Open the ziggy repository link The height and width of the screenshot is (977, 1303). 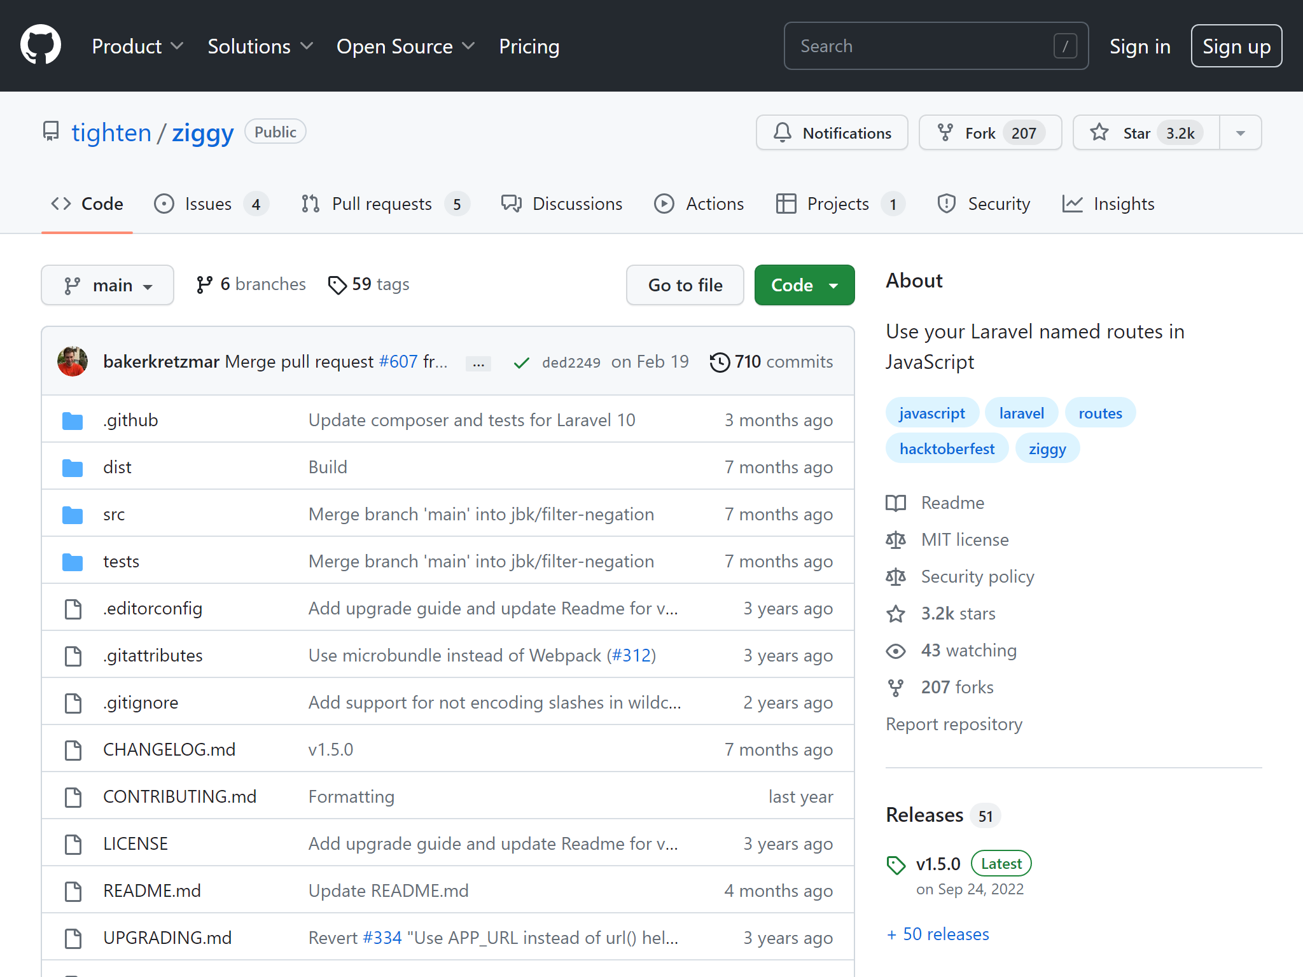tap(203, 133)
